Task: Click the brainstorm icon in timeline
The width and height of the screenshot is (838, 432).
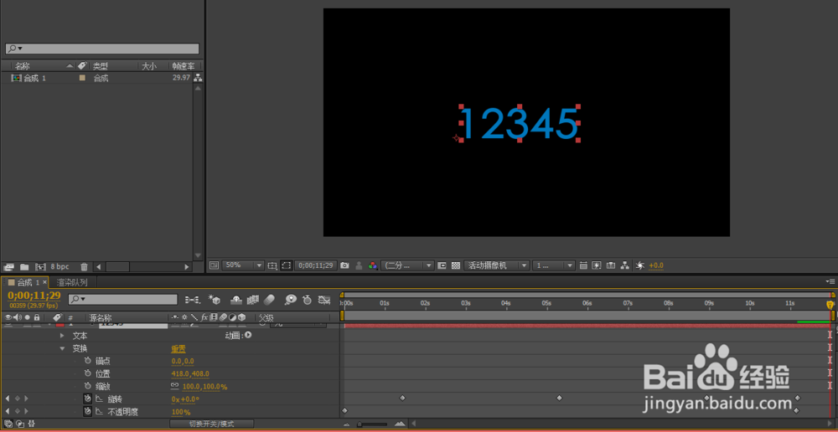Action: pyautogui.click(x=291, y=300)
